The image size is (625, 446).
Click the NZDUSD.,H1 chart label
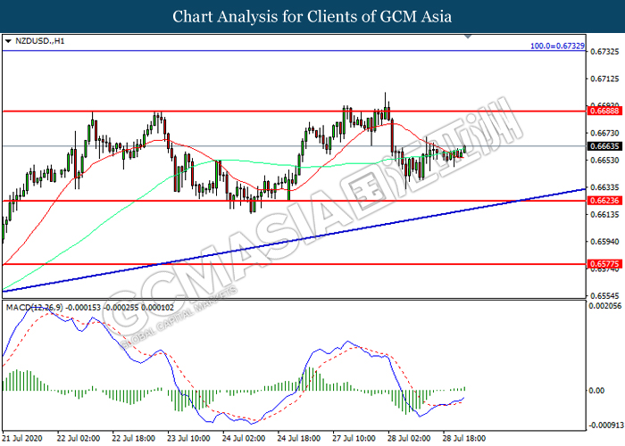point(40,41)
